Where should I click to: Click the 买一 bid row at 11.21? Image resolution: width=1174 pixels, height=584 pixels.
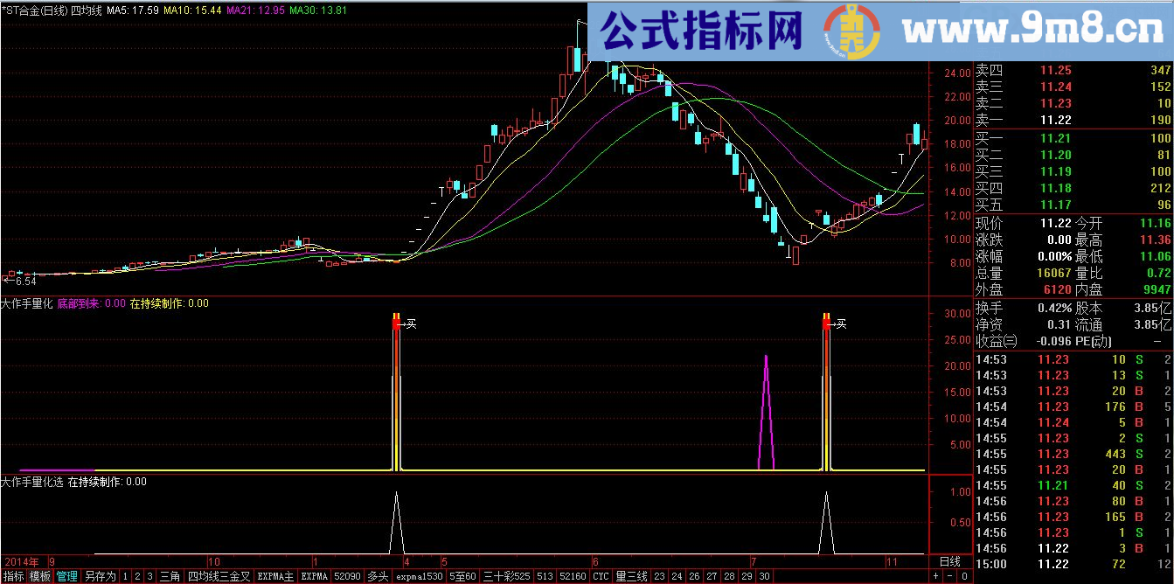[x=1073, y=139]
